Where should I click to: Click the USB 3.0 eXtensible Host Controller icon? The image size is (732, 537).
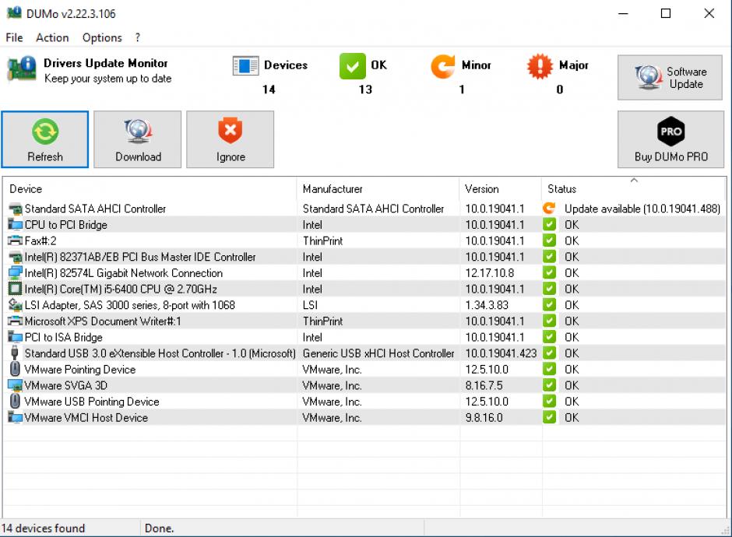click(x=15, y=353)
